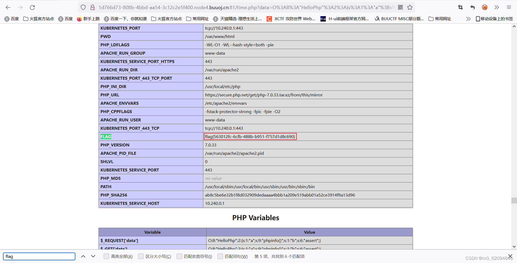The width and height of the screenshot is (517, 263).
Task: Click inside the flag search field
Action: click(x=39, y=256)
